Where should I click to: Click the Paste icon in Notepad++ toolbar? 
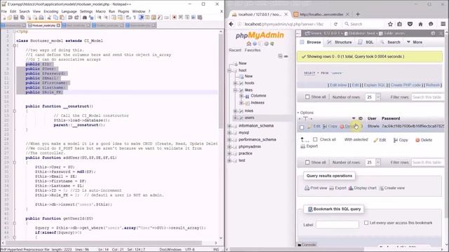pos(62,17)
